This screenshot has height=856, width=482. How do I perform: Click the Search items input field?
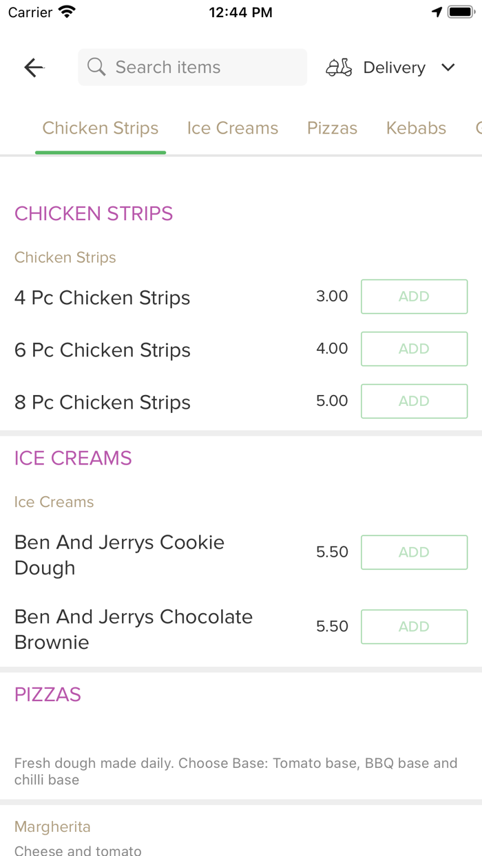(192, 67)
